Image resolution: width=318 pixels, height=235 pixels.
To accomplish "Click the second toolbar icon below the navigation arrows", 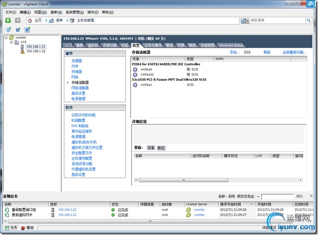I will tap(18, 30).
